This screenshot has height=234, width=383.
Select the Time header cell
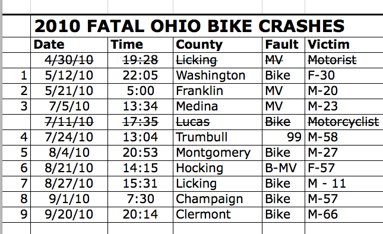141,45
